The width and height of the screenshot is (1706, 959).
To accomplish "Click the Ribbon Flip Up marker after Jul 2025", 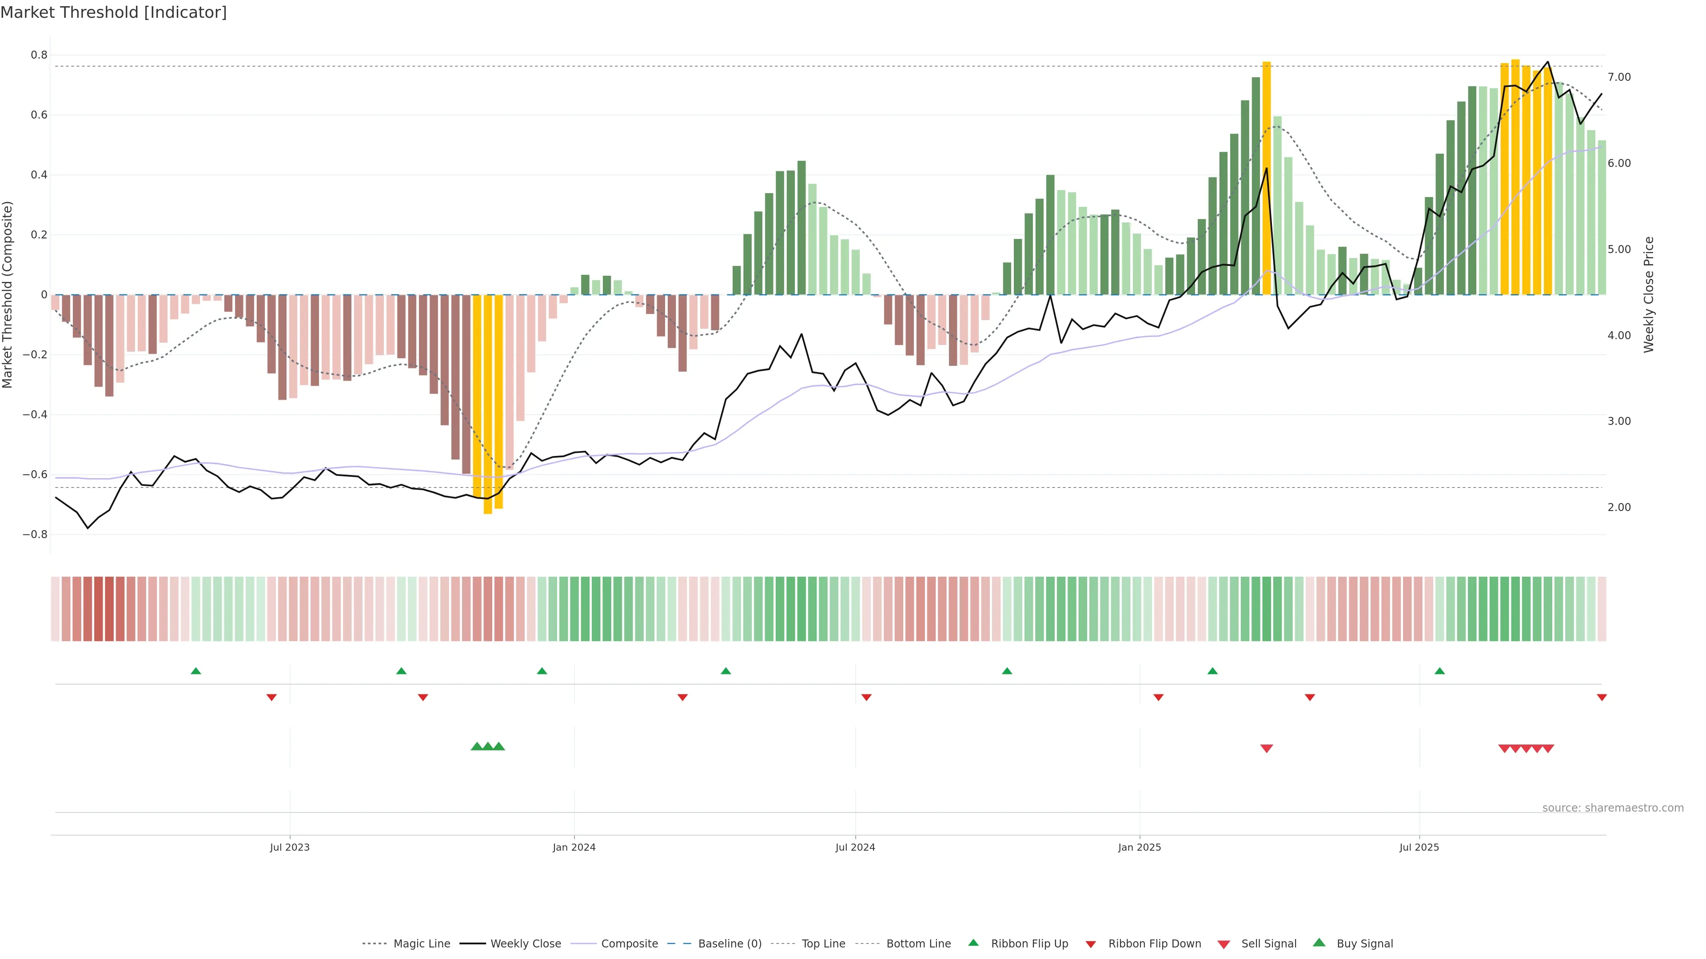I will point(1439,671).
